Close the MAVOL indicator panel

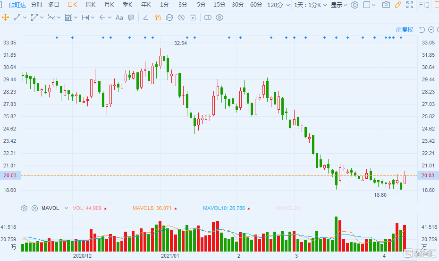point(35,209)
